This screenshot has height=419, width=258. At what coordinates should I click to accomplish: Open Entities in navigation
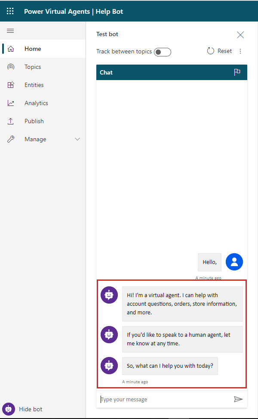click(43, 85)
